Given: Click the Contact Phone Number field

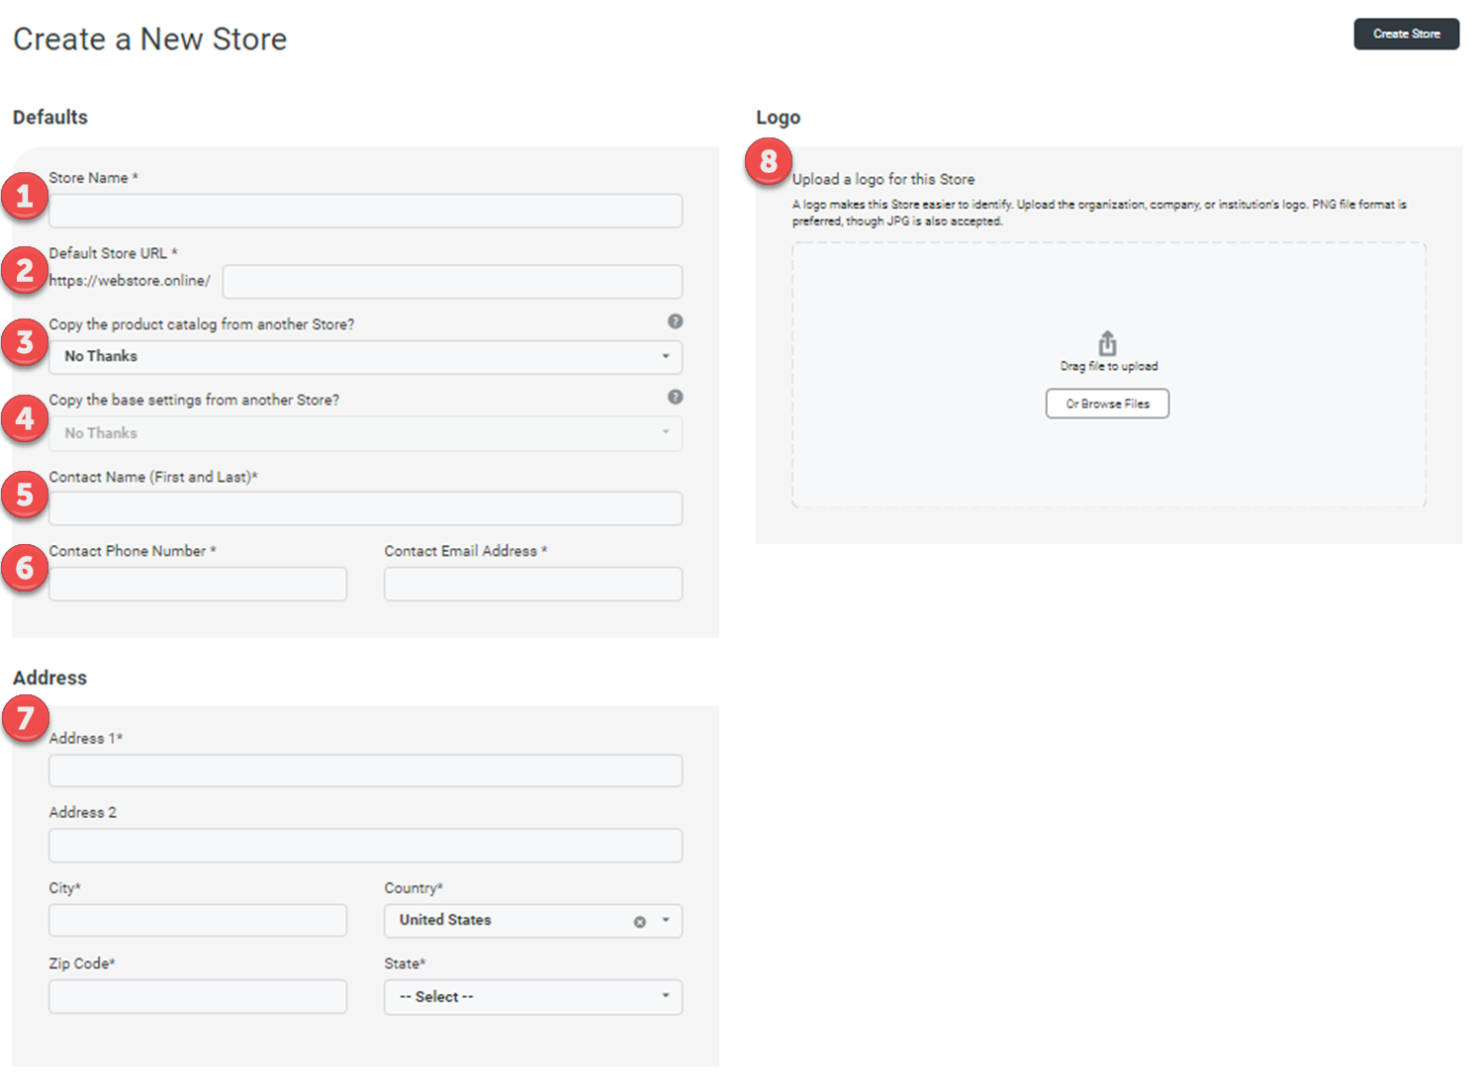Looking at the screenshot, I should pos(197,584).
